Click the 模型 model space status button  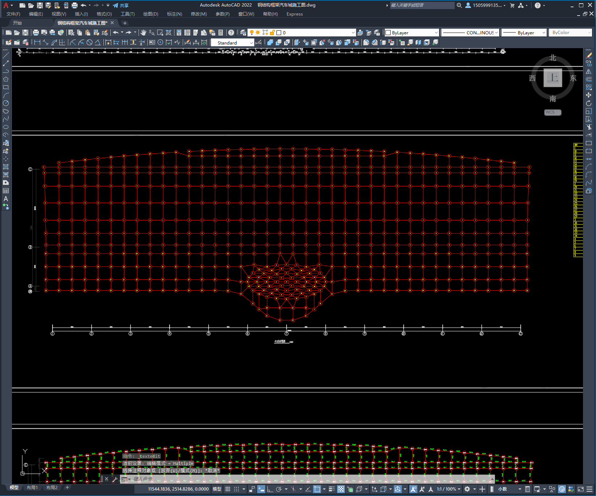point(217,489)
